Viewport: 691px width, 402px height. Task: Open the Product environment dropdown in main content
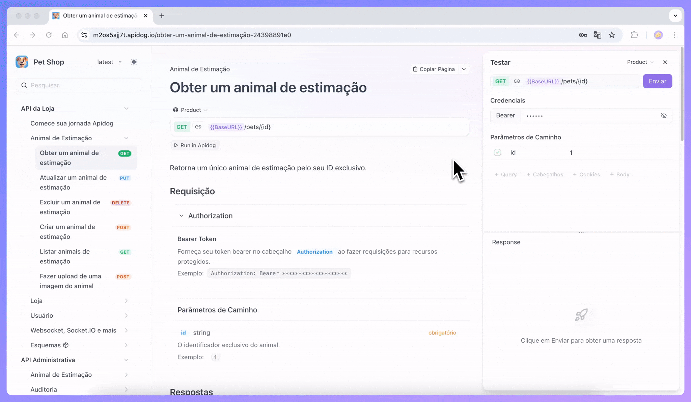tap(190, 110)
